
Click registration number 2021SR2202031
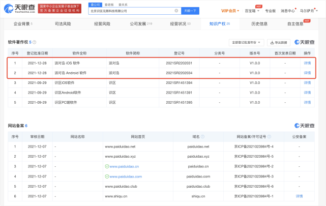179,63
